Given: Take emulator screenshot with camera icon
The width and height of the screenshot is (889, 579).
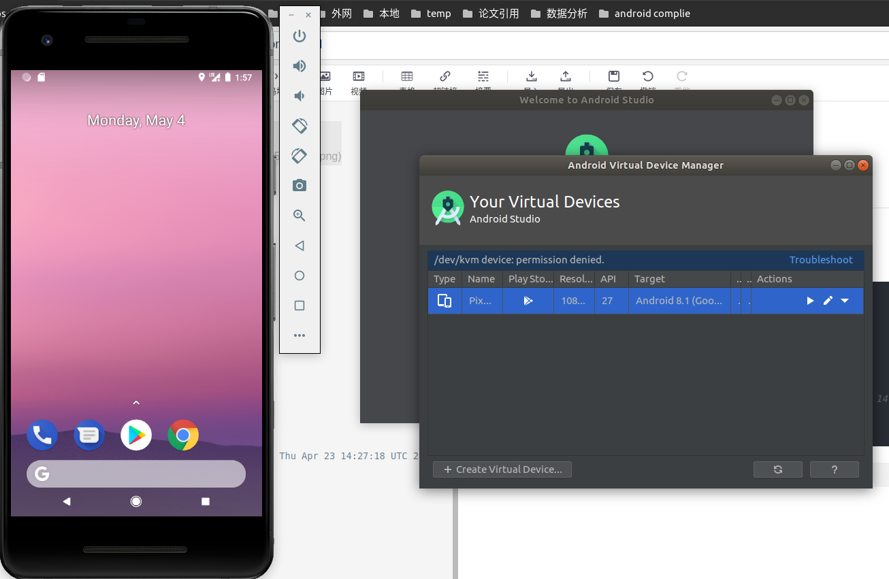Looking at the screenshot, I should pyautogui.click(x=300, y=186).
